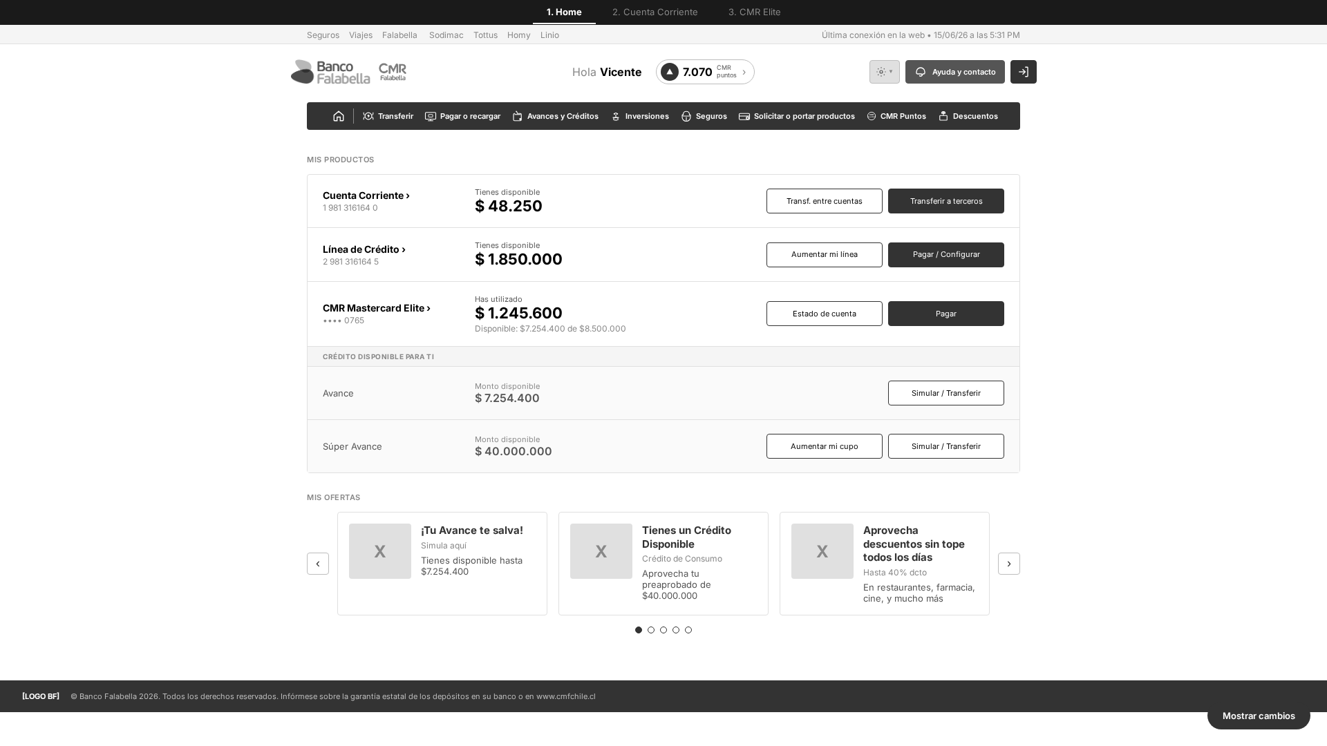This screenshot has height=746, width=1327.
Task: Expand the 7.070 CMR puntos chevron
Action: click(x=744, y=72)
